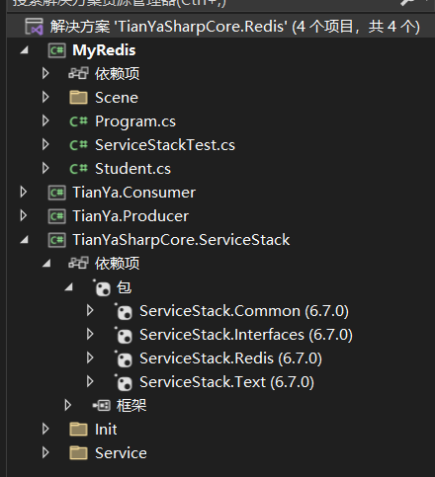Expand the ServiceStack.Text package

tap(90, 381)
